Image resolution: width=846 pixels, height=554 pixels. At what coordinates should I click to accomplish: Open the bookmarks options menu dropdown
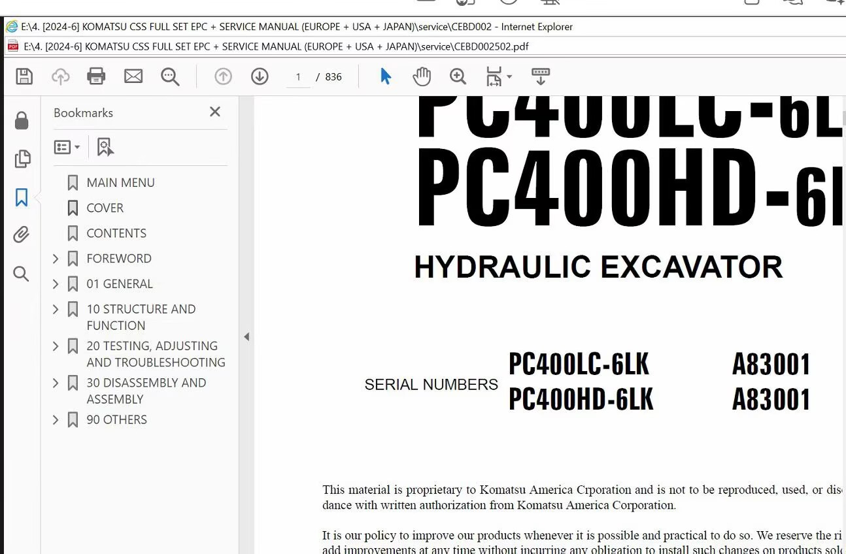(67, 147)
